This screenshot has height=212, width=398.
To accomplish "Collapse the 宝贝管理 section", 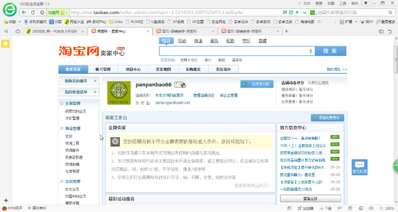I will [62, 181].
